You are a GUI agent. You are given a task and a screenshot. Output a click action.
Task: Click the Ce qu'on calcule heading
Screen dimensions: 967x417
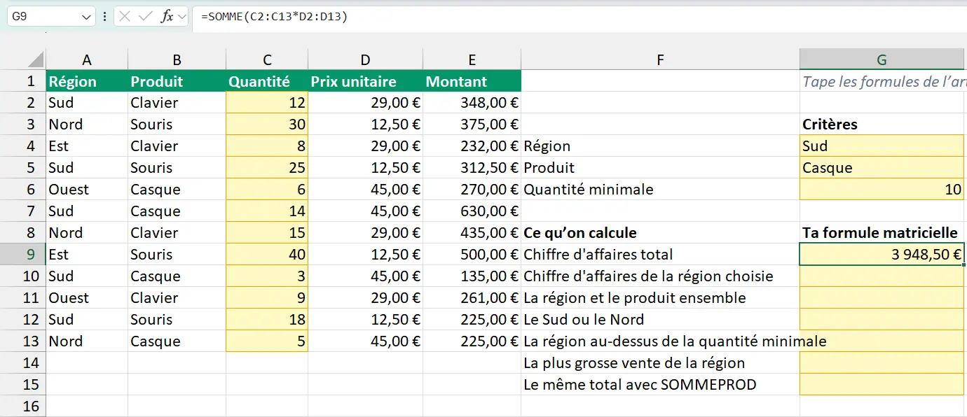660,233
